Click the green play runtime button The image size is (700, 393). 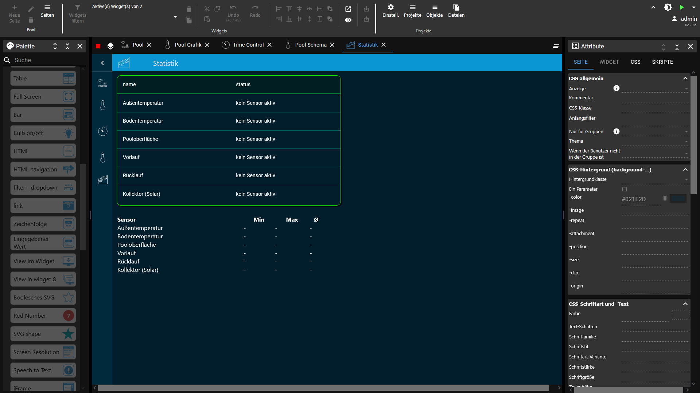pyautogui.click(x=681, y=7)
